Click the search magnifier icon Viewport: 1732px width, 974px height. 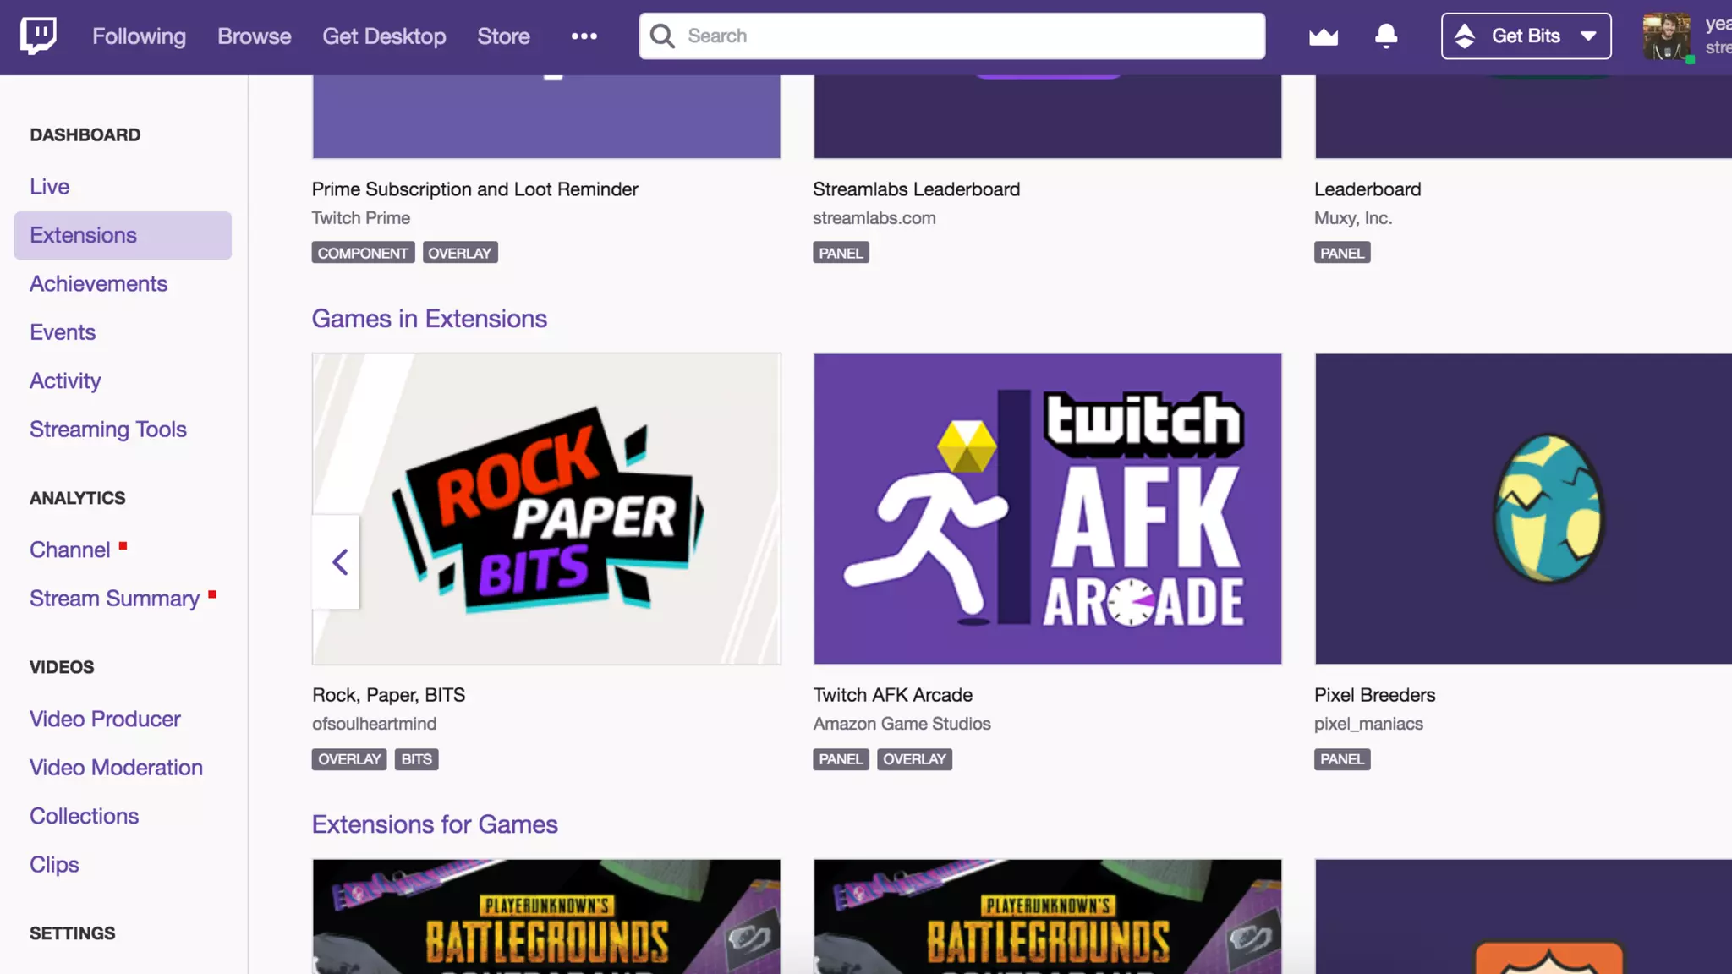click(x=662, y=36)
